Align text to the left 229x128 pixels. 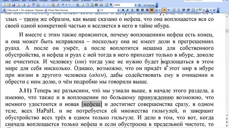point(137,10)
